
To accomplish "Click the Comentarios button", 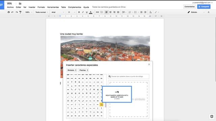I will click(190, 7).
